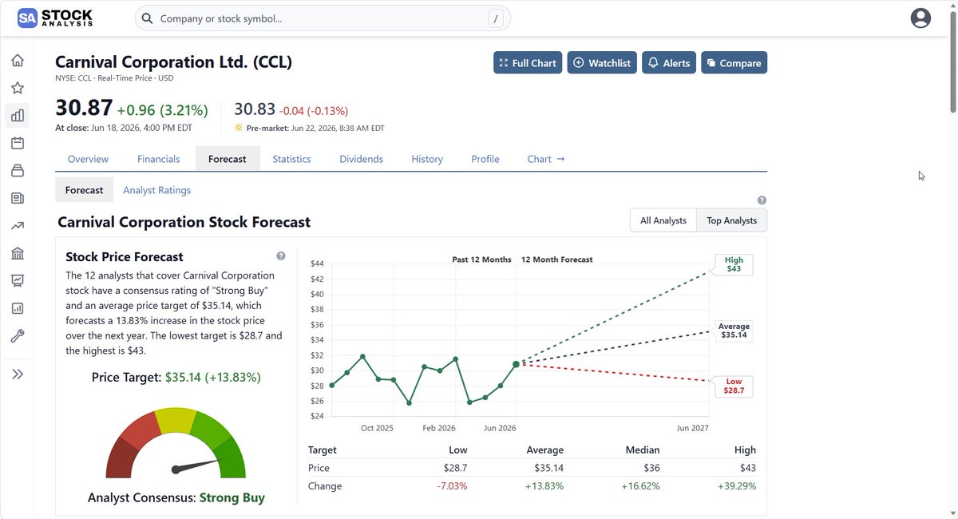This screenshot has height=519, width=958.
Task: Switch to the History tab
Action: coord(427,159)
